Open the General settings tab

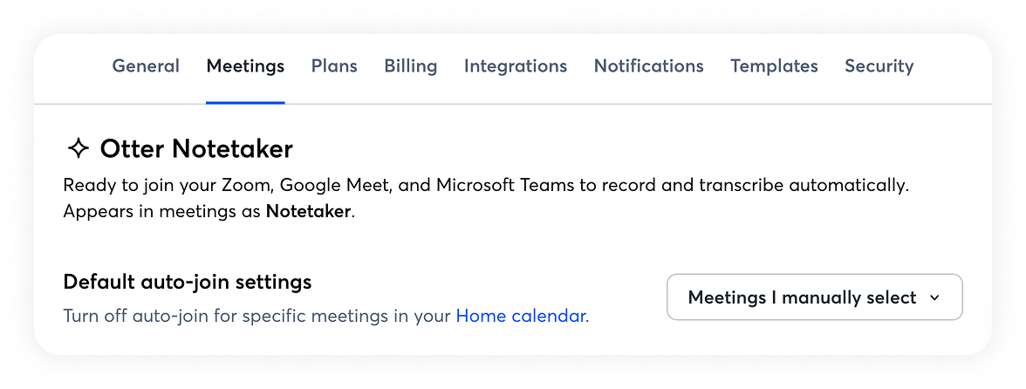pyautogui.click(x=146, y=66)
